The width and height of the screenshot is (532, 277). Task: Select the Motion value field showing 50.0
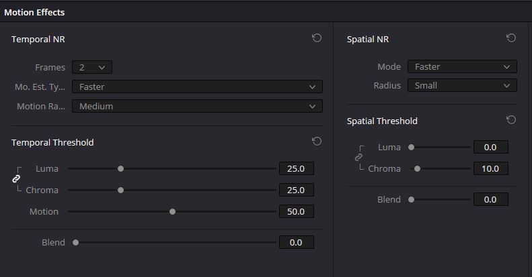296,212
